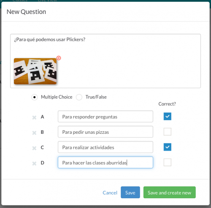Select the Multiple Choice radio button
Image resolution: width=211 pixels, height=208 pixels.
pyautogui.click(x=35, y=97)
